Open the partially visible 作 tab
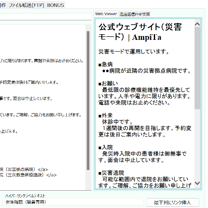This screenshot has height=208, width=208. (x=3, y=5)
